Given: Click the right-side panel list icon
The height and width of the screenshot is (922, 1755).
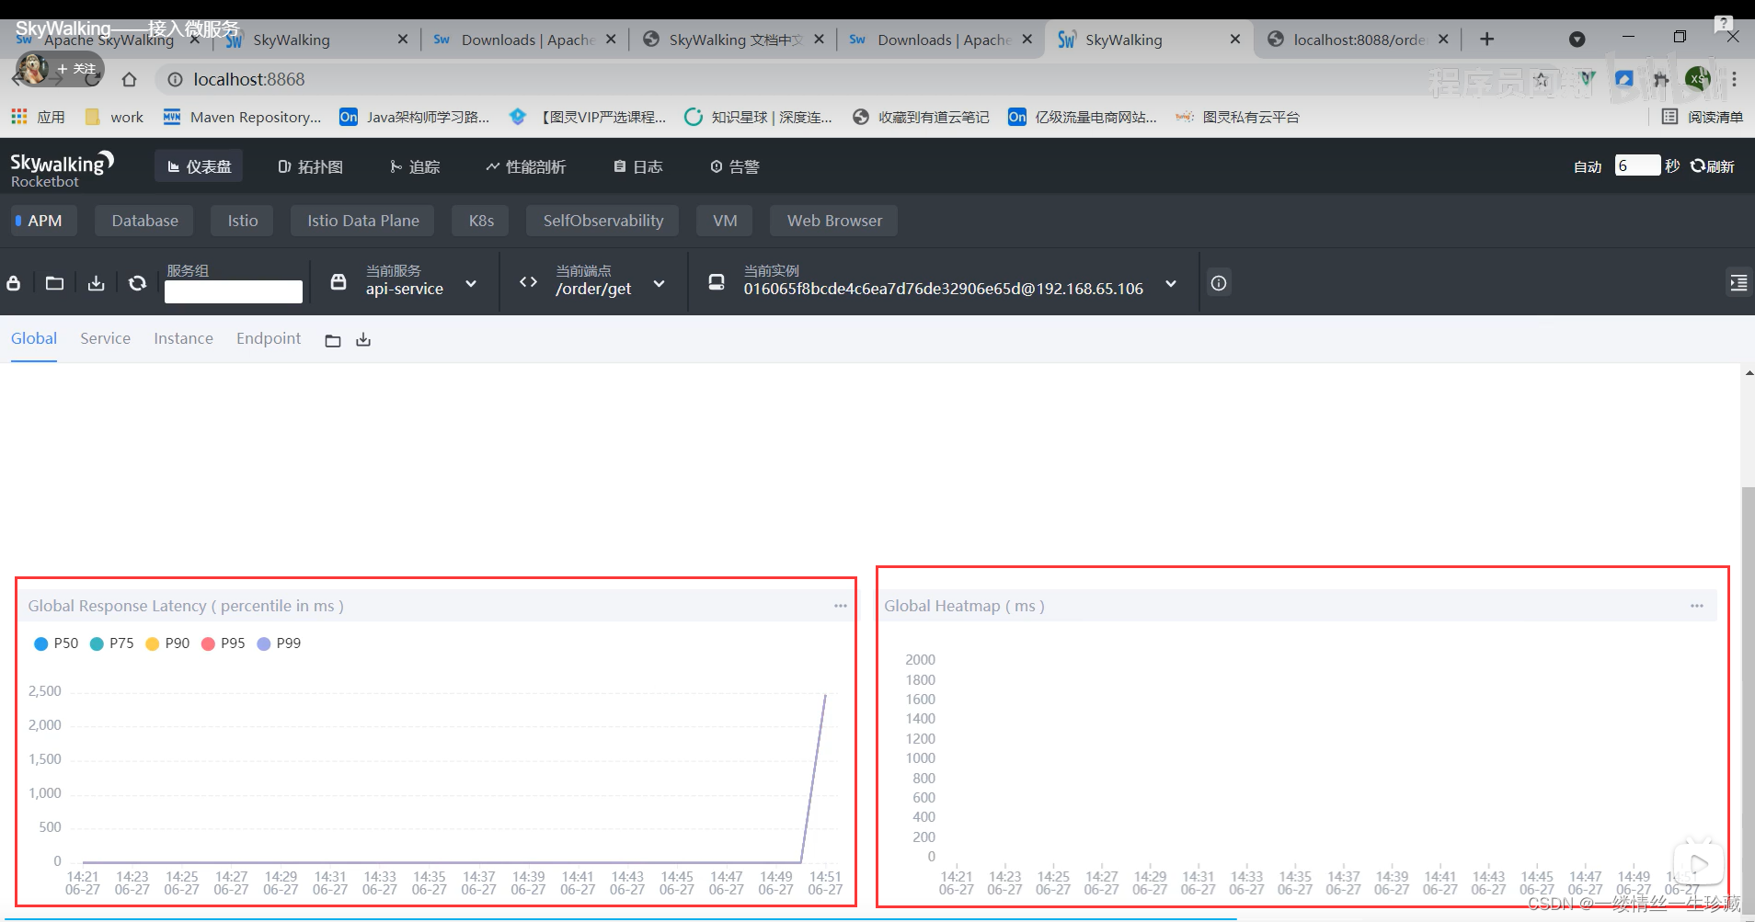Looking at the screenshot, I should [1738, 283].
